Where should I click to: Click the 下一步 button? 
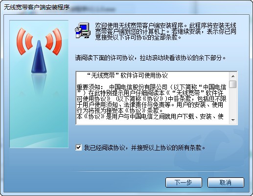click(x=184, y=182)
